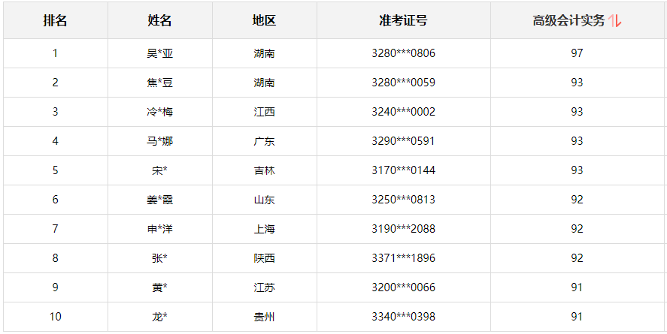The image size is (667, 334).
Task: Select region 江西 in row 3
Action: pos(264,112)
